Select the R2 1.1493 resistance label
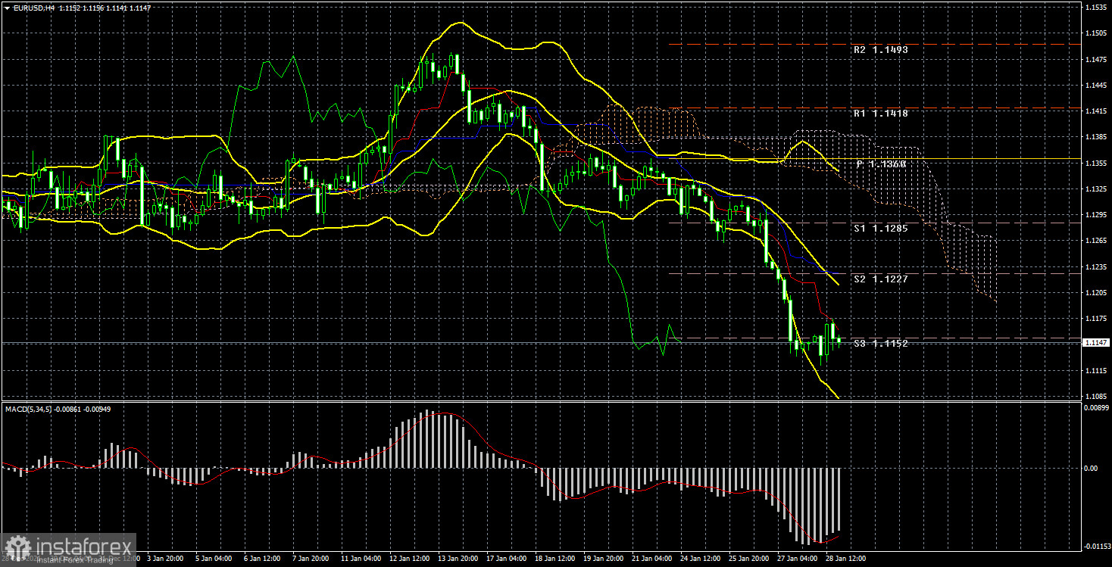This screenshot has width=1112, height=567. [880, 49]
